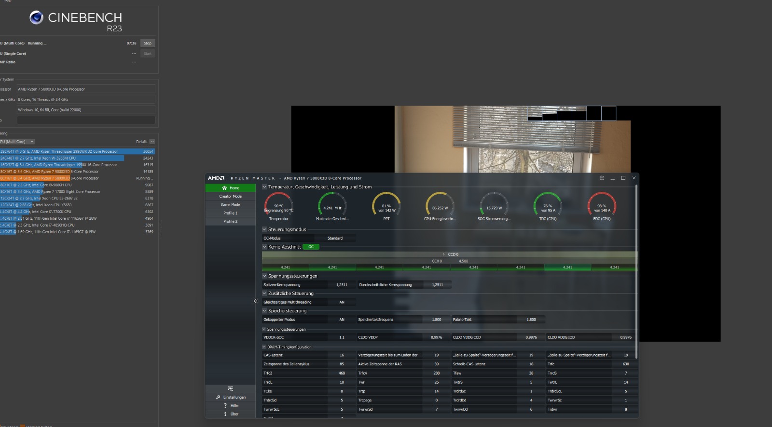This screenshot has height=427, width=772.
Task: Select the Intel Xeon W-3265M ranking row
Action: pos(77,158)
